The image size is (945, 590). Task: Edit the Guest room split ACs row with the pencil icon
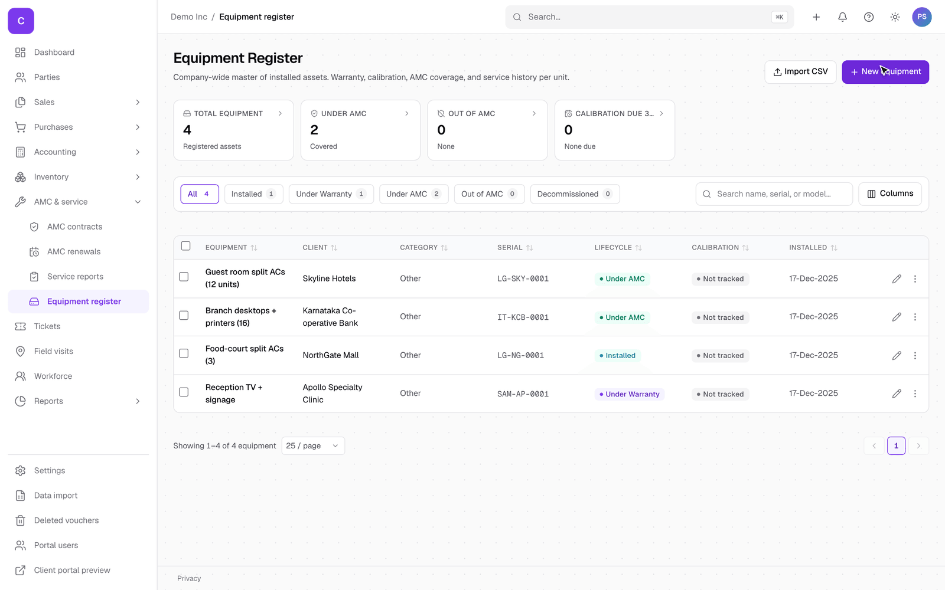coord(897,278)
